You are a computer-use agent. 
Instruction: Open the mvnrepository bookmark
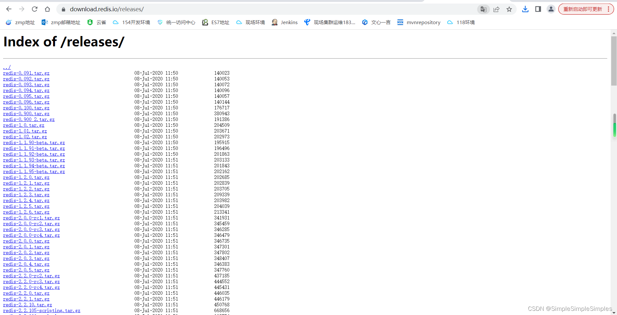[419, 22]
